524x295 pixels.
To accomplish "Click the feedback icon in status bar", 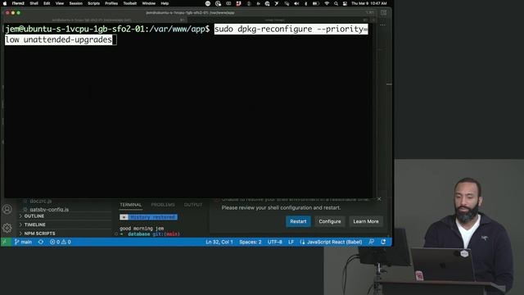I will click(x=371, y=242).
